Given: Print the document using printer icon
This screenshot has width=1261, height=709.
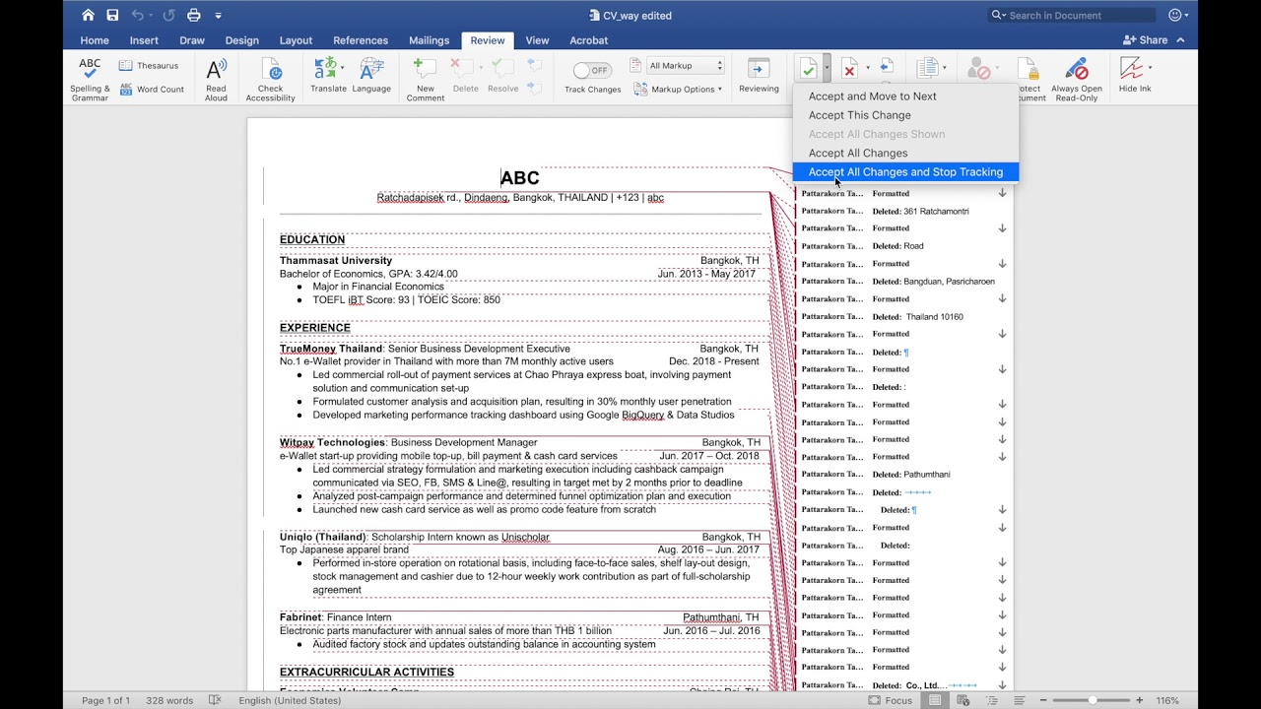Looking at the screenshot, I should pos(193,15).
